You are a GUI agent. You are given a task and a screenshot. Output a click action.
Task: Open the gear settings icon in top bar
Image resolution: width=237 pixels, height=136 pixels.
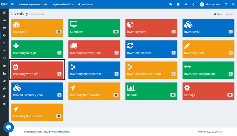(x=233, y=4)
